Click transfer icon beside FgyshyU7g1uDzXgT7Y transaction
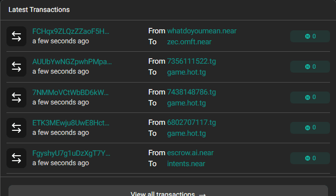The width and height of the screenshot is (336, 196). click(16, 158)
